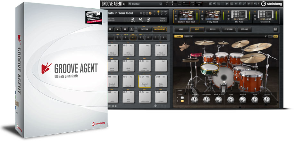This screenshot has width=295, height=141.
Task: Click the hand clap icon above kit
Action: [x=184, y=46]
